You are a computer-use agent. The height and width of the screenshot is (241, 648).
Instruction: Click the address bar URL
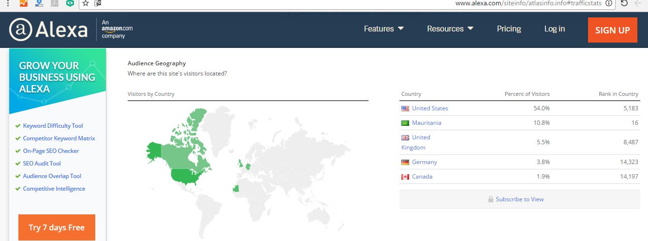pyautogui.click(x=528, y=3)
